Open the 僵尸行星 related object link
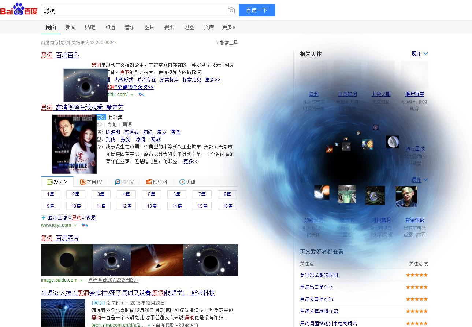Image resolution: width=472 pixels, height=327 pixels. pos(415,94)
